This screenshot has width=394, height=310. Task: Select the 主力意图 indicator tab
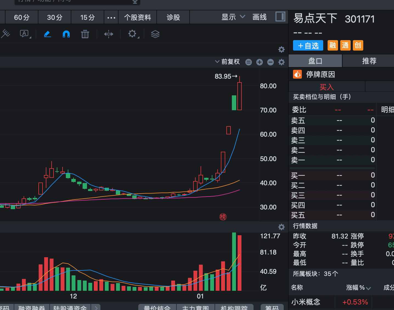[195, 308]
